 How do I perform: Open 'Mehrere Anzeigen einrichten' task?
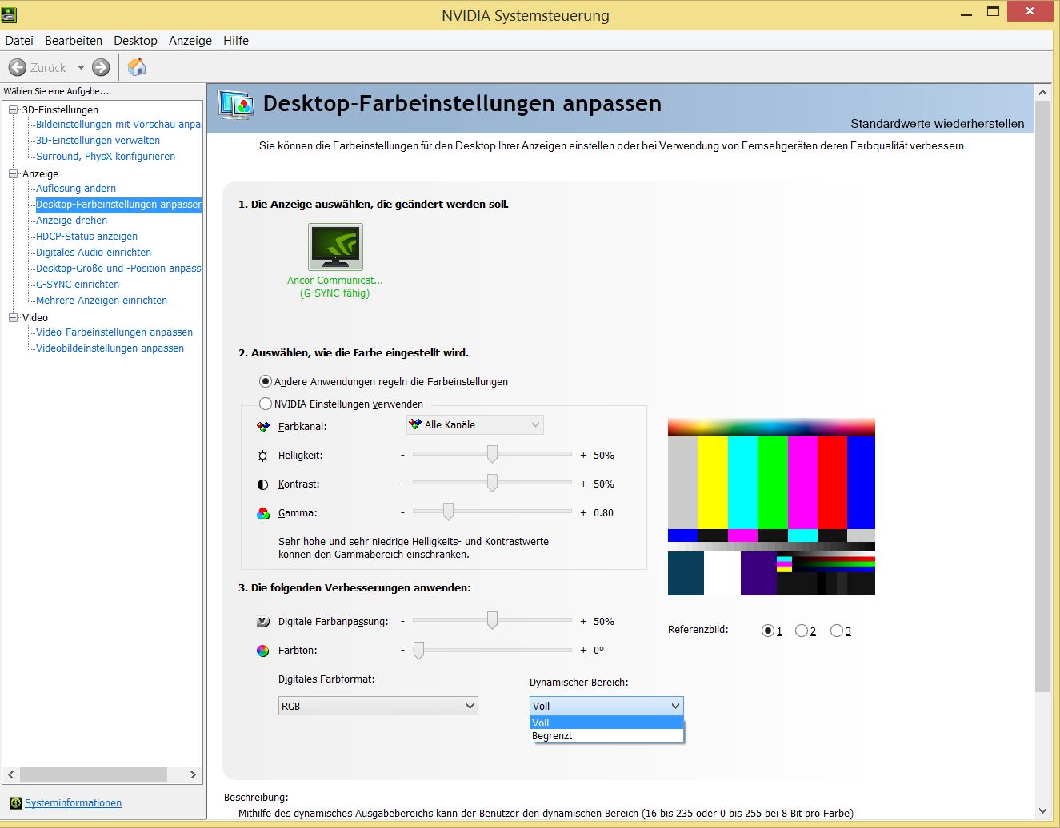click(102, 301)
